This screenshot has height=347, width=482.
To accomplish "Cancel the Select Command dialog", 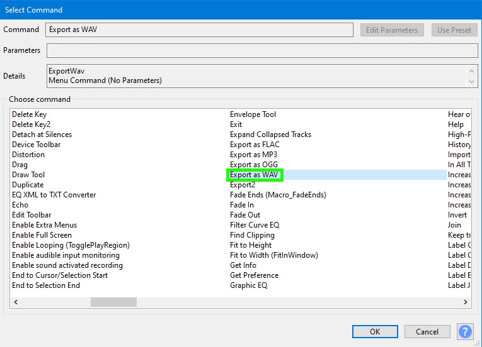I will click(x=427, y=331).
